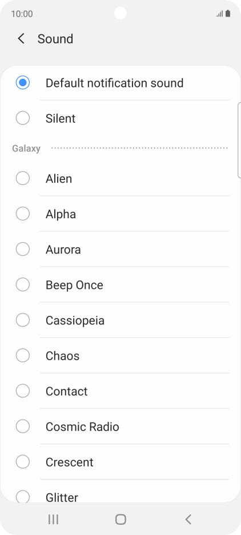Image resolution: width=241 pixels, height=535 pixels.
Task: Tap the home navigation button
Action: point(120,520)
